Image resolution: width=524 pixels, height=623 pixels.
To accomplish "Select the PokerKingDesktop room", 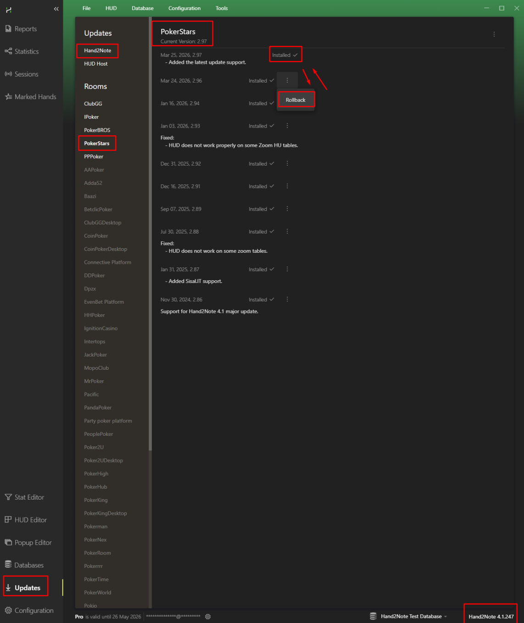I will point(106,513).
